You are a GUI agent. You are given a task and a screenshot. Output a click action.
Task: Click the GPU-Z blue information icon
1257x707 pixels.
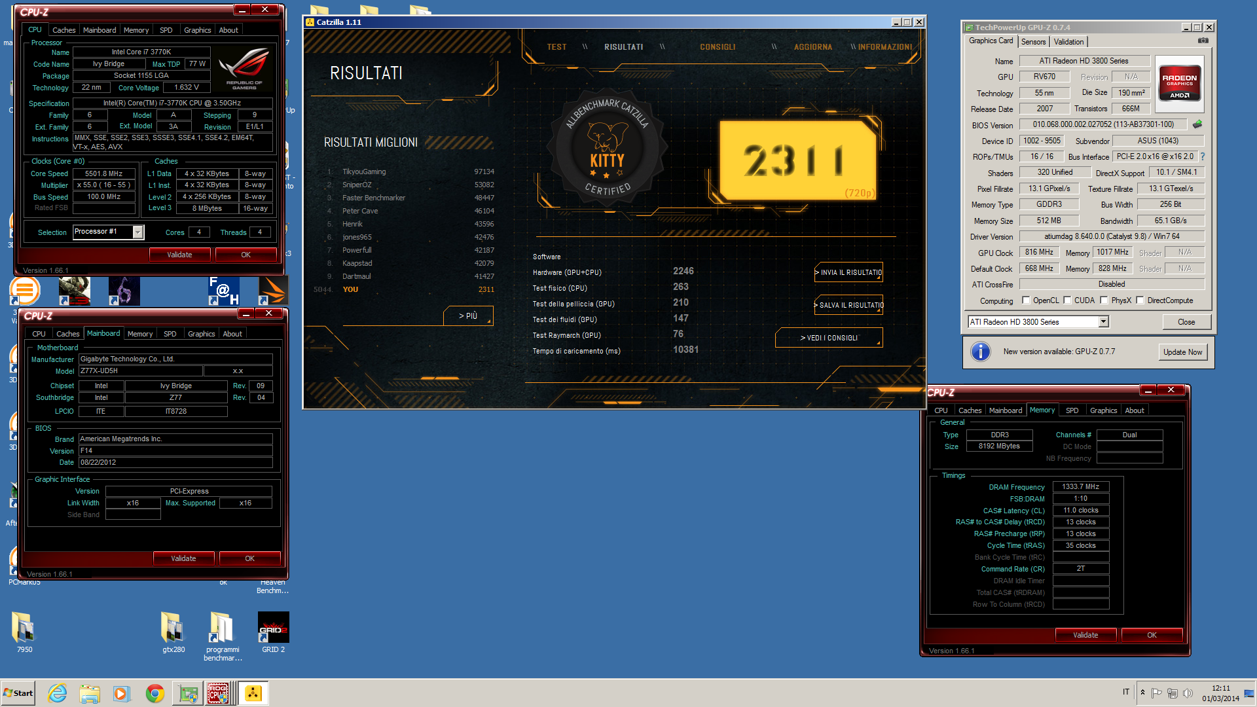pos(980,352)
